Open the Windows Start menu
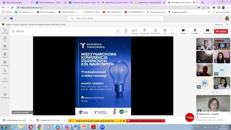231x130 pixels. click(4, 127)
